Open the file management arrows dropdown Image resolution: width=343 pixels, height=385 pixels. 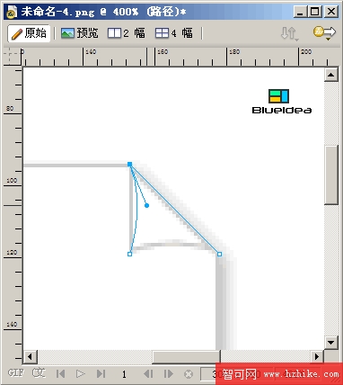click(289, 33)
